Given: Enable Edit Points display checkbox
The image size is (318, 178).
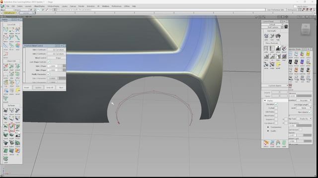Looking at the screenshot, I should [x=276, y=112].
